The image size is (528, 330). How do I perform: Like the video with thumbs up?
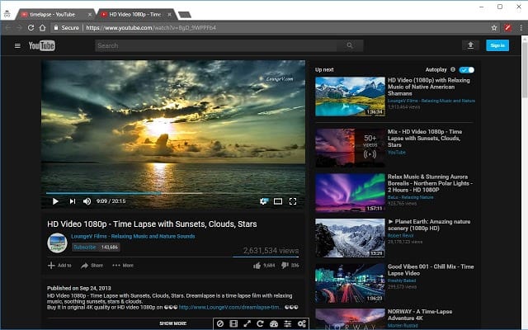tap(257, 265)
